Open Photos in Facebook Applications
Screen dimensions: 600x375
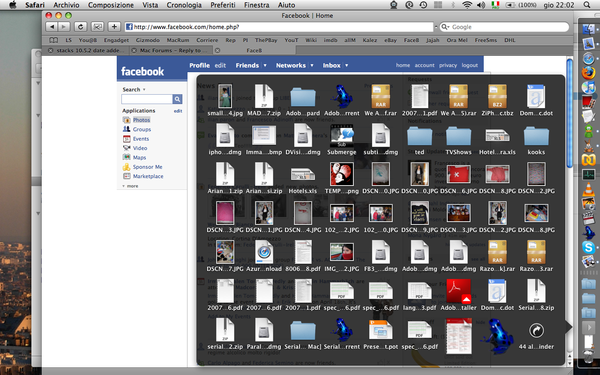142,120
